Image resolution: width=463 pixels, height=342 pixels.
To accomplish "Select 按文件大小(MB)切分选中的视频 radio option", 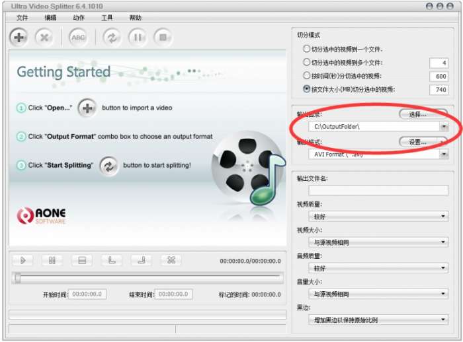I will click(306, 88).
